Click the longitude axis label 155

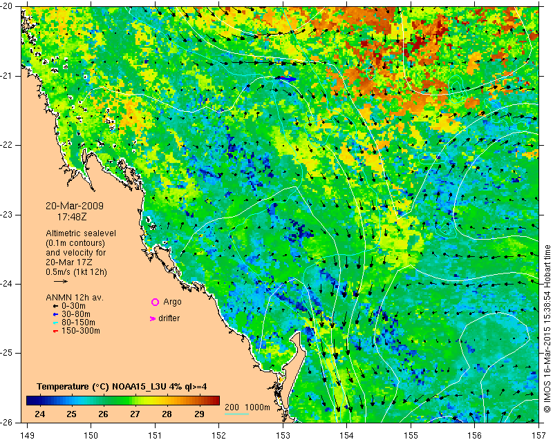pos(411,436)
